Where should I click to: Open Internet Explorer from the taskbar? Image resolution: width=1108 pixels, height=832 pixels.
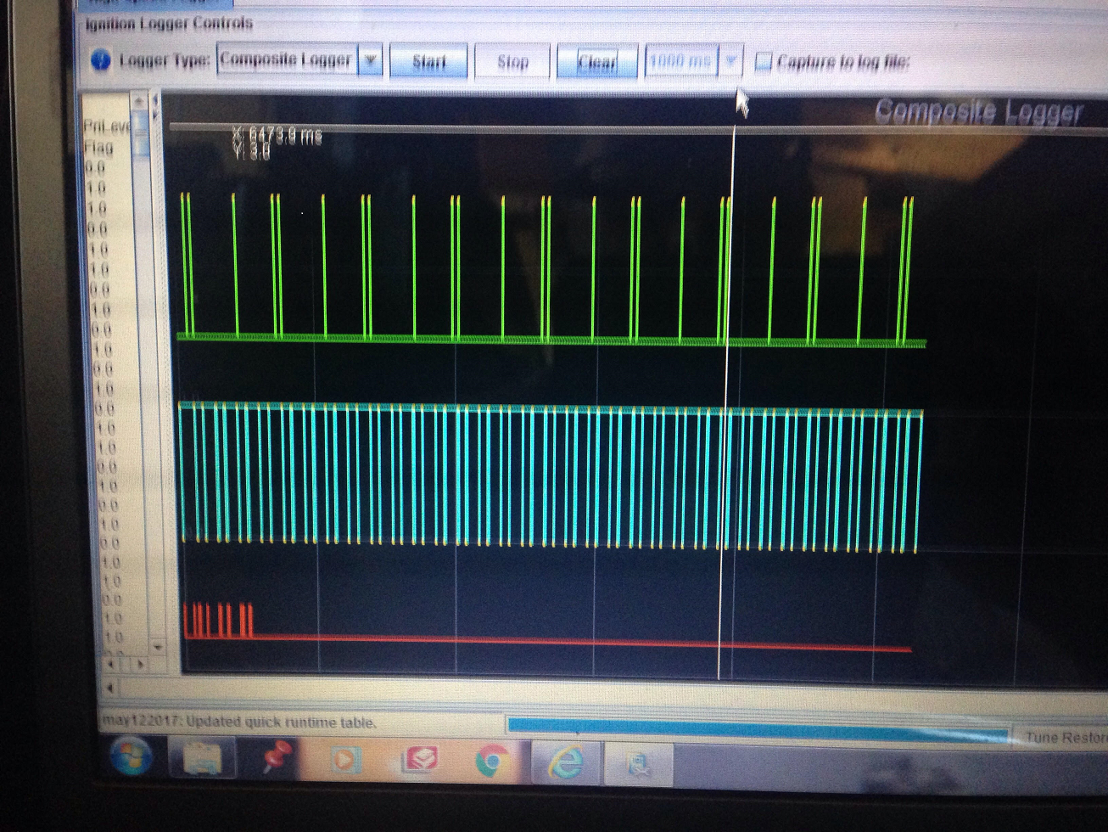(566, 762)
